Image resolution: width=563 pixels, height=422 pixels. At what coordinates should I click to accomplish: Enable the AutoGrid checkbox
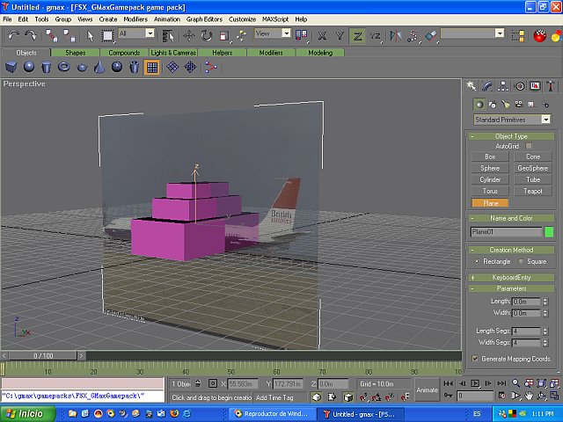click(530, 146)
